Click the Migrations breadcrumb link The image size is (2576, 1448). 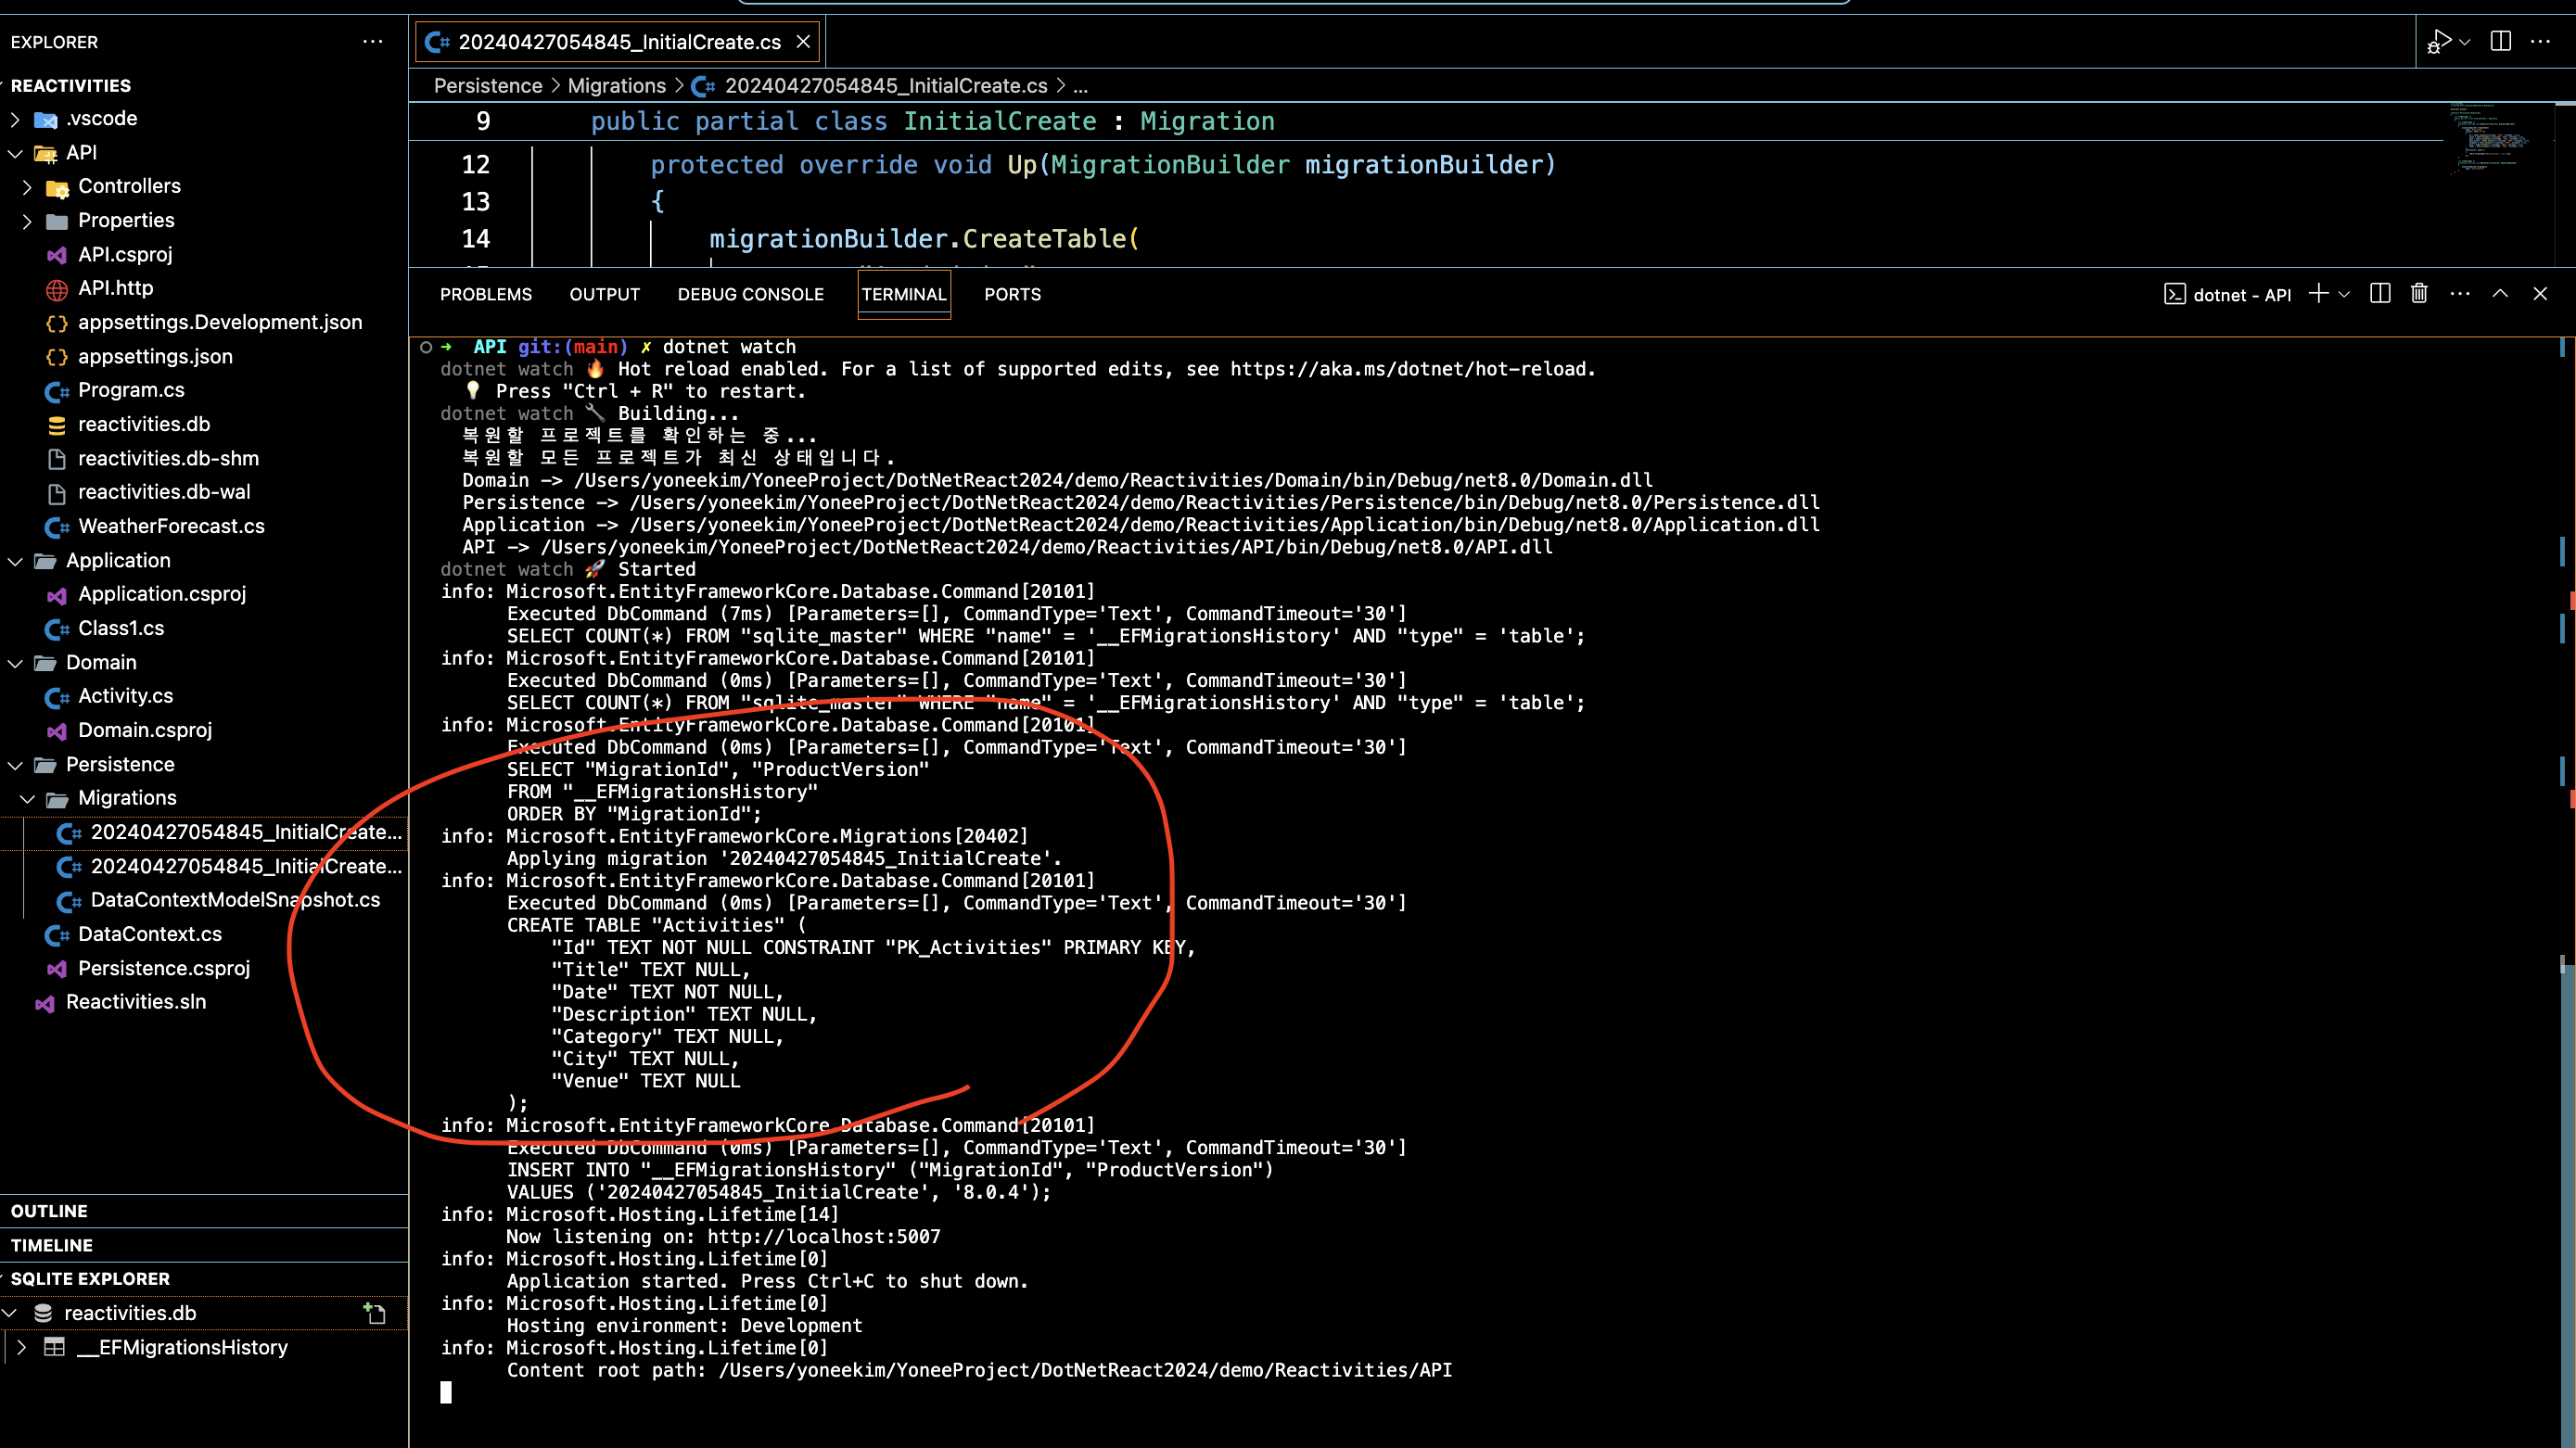pos(616,86)
